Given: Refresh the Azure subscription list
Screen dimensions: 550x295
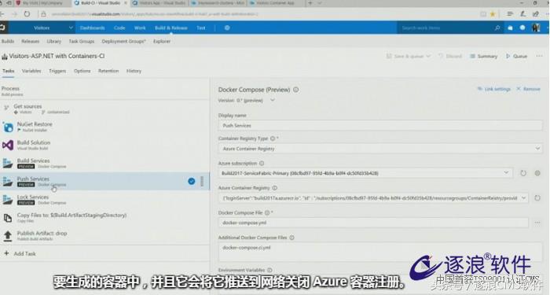Looking at the screenshot, I should (x=523, y=173).
